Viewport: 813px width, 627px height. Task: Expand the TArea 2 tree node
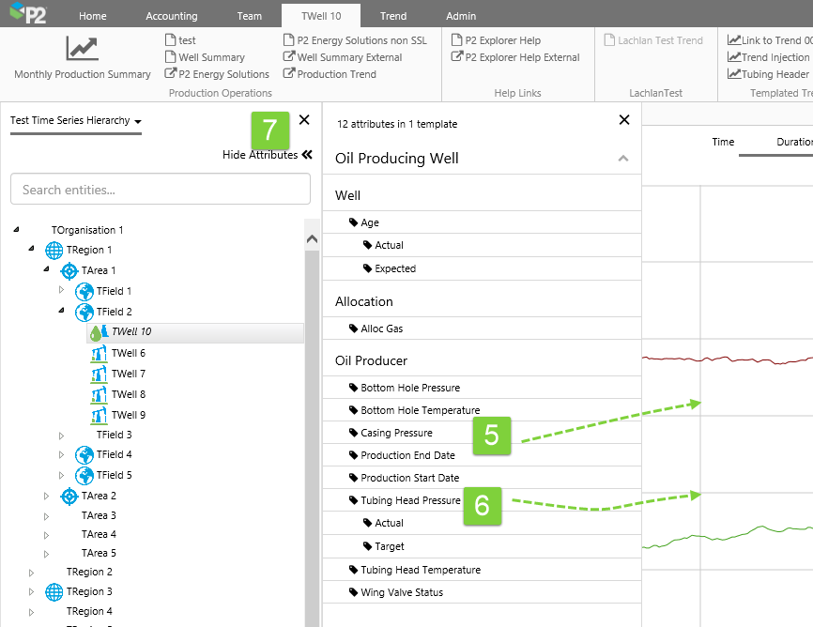tap(47, 496)
